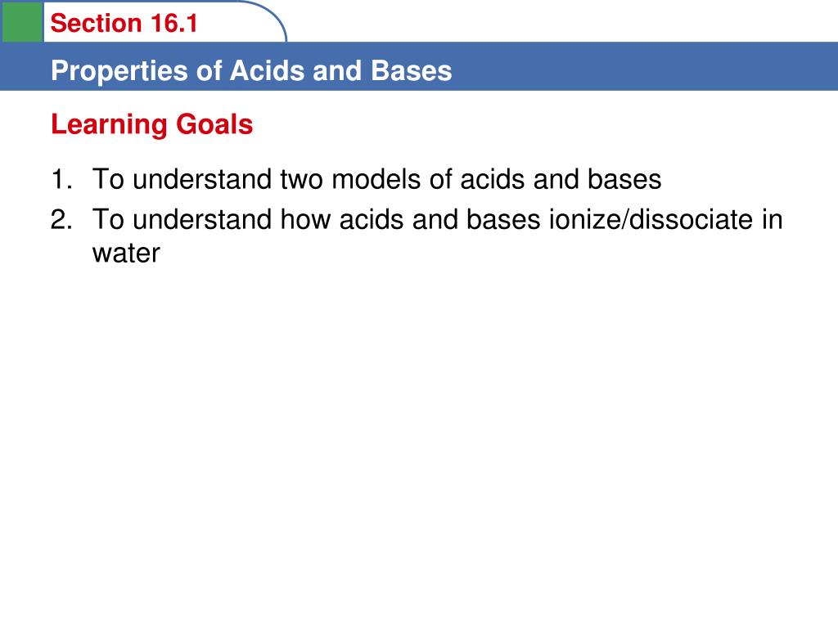The image size is (838, 628).
Task: Click "acids and bases" ending the first goal
Action: tap(561, 179)
